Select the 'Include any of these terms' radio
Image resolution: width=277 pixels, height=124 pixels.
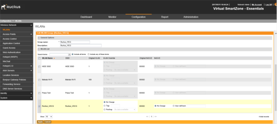coord(89,54)
